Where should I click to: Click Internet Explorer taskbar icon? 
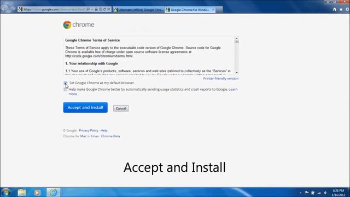(54, 193)
